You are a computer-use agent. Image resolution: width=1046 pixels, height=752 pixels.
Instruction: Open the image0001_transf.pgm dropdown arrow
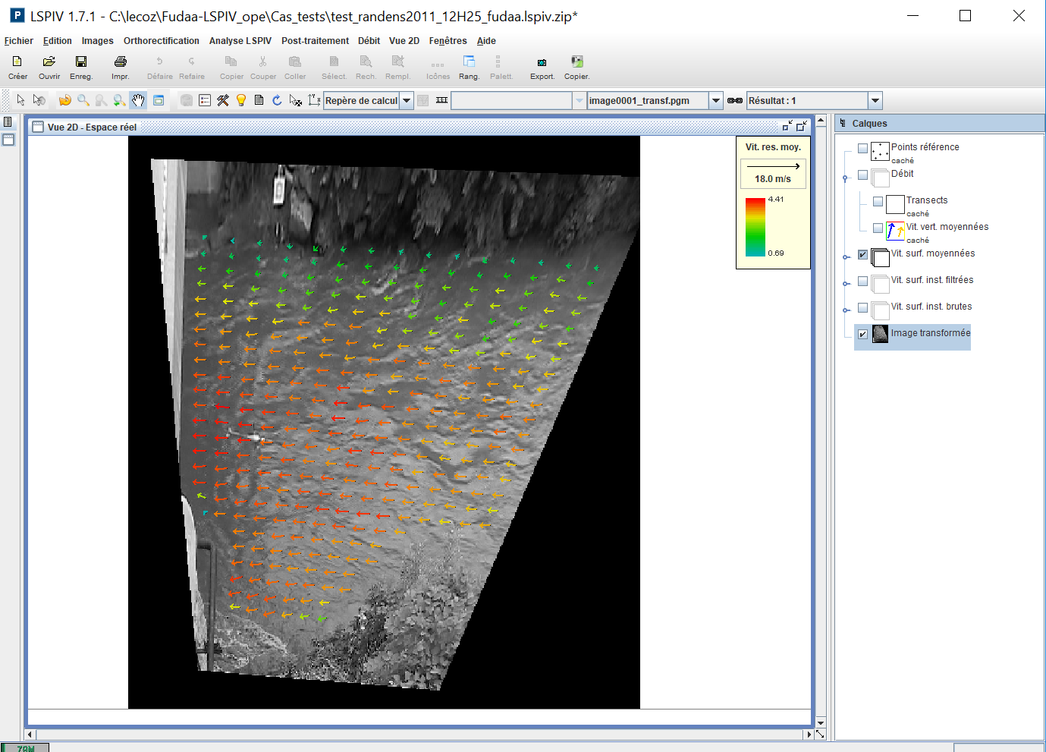click(715, 100)
